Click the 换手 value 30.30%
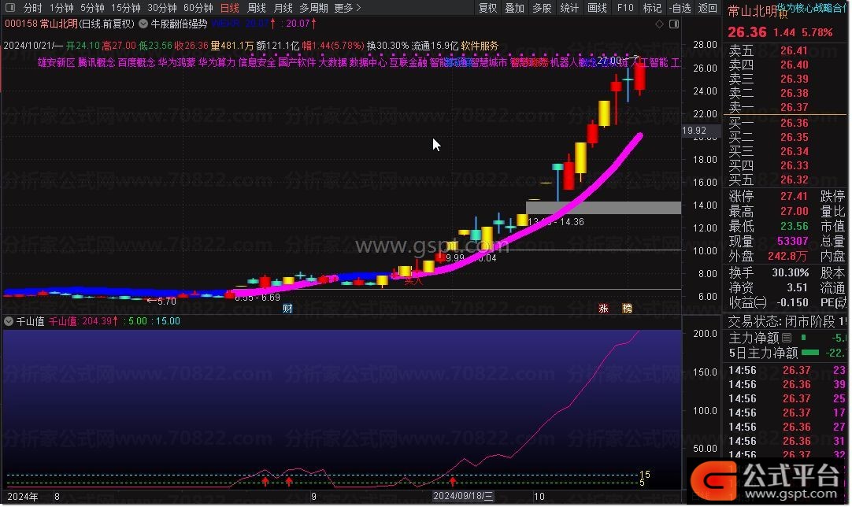The width and height of the screenshot is (852, 507). 790,272
